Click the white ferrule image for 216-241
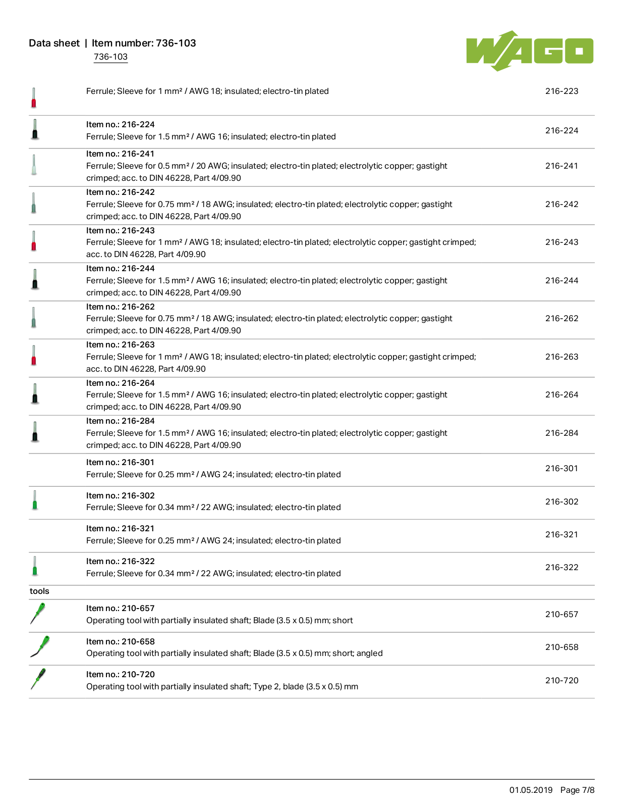 (x=34, y=165)
